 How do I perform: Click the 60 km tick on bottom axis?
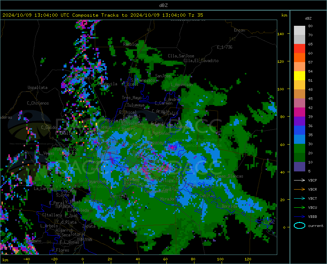click(165, 259)
